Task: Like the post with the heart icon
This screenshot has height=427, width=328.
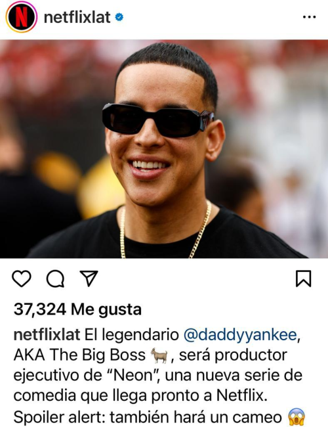Action: click(22, 279)
